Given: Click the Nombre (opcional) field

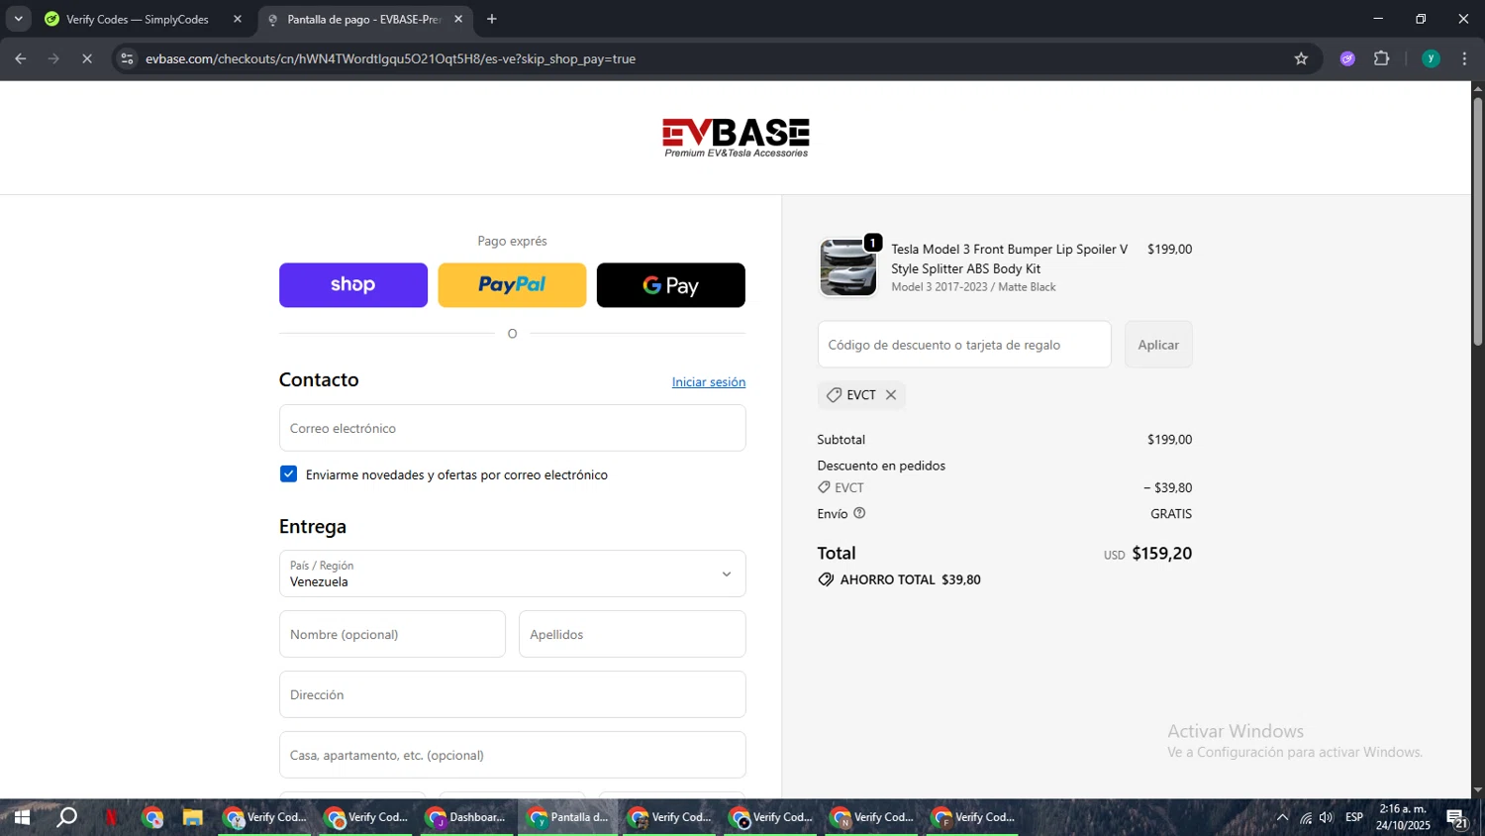Looking at the screenshot, I should (x=392, y=634).
